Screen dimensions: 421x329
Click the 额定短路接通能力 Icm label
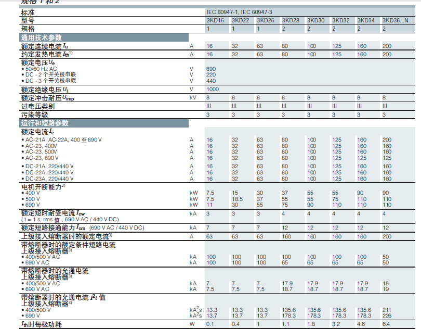point(53,228)
